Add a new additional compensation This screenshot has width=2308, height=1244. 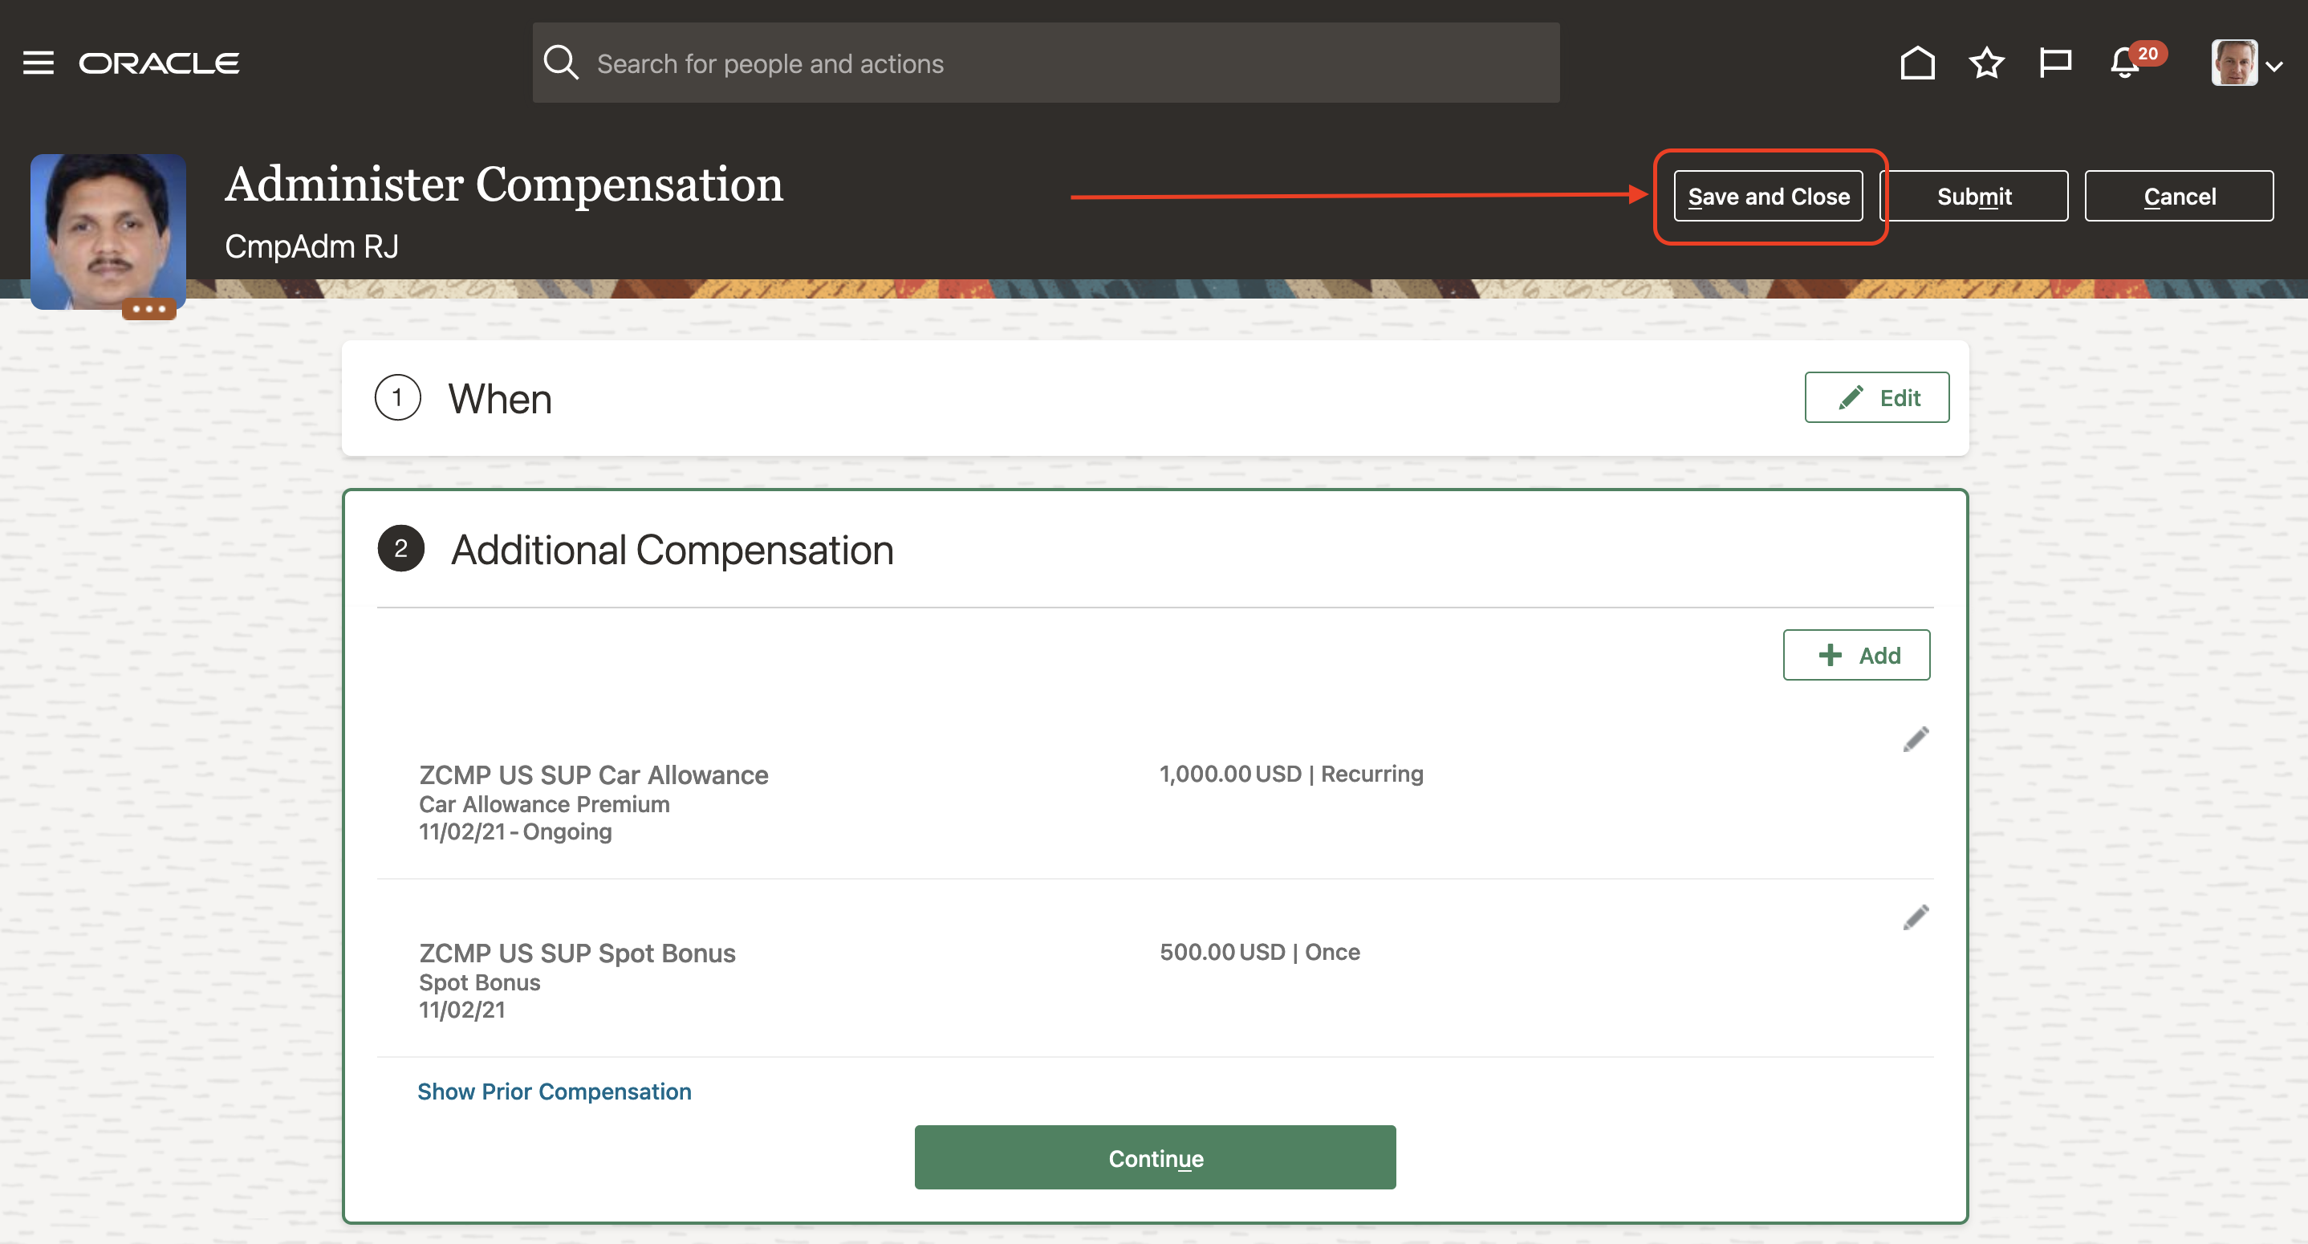pyautogui.click(x=1855, y=655)
